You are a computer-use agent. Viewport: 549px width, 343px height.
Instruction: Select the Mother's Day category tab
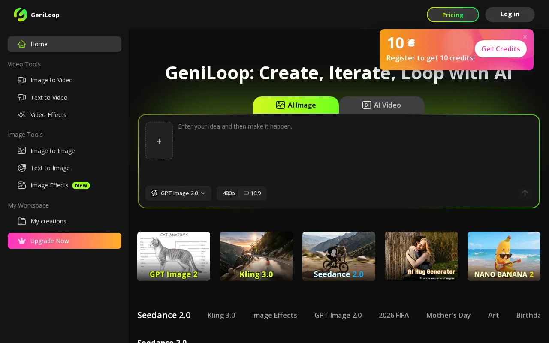tap(448, 315)
